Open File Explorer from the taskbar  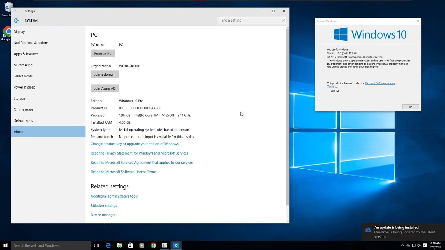(x=119, y=245)
